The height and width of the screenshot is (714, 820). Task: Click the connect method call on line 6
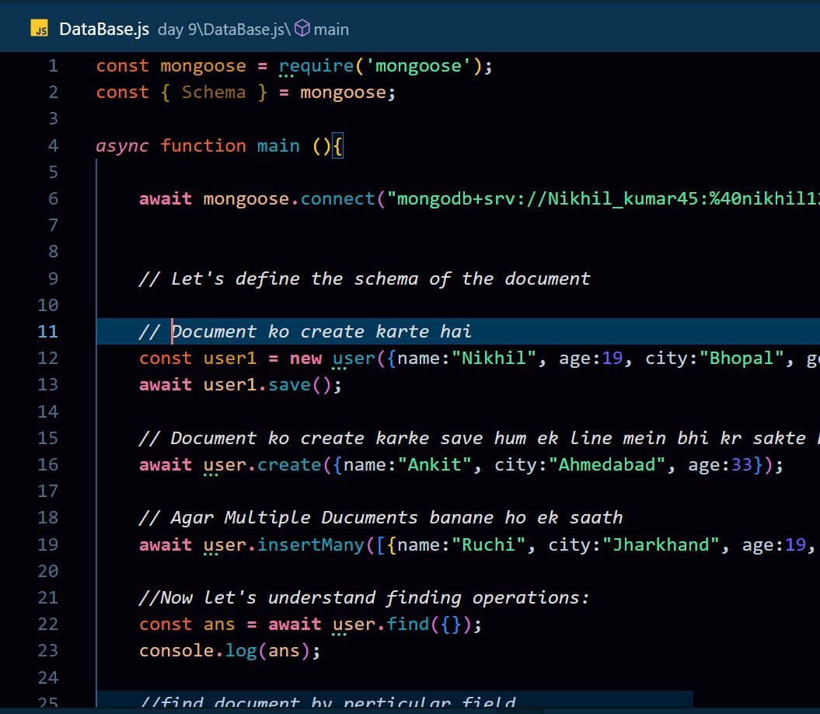tap(337, 198)
